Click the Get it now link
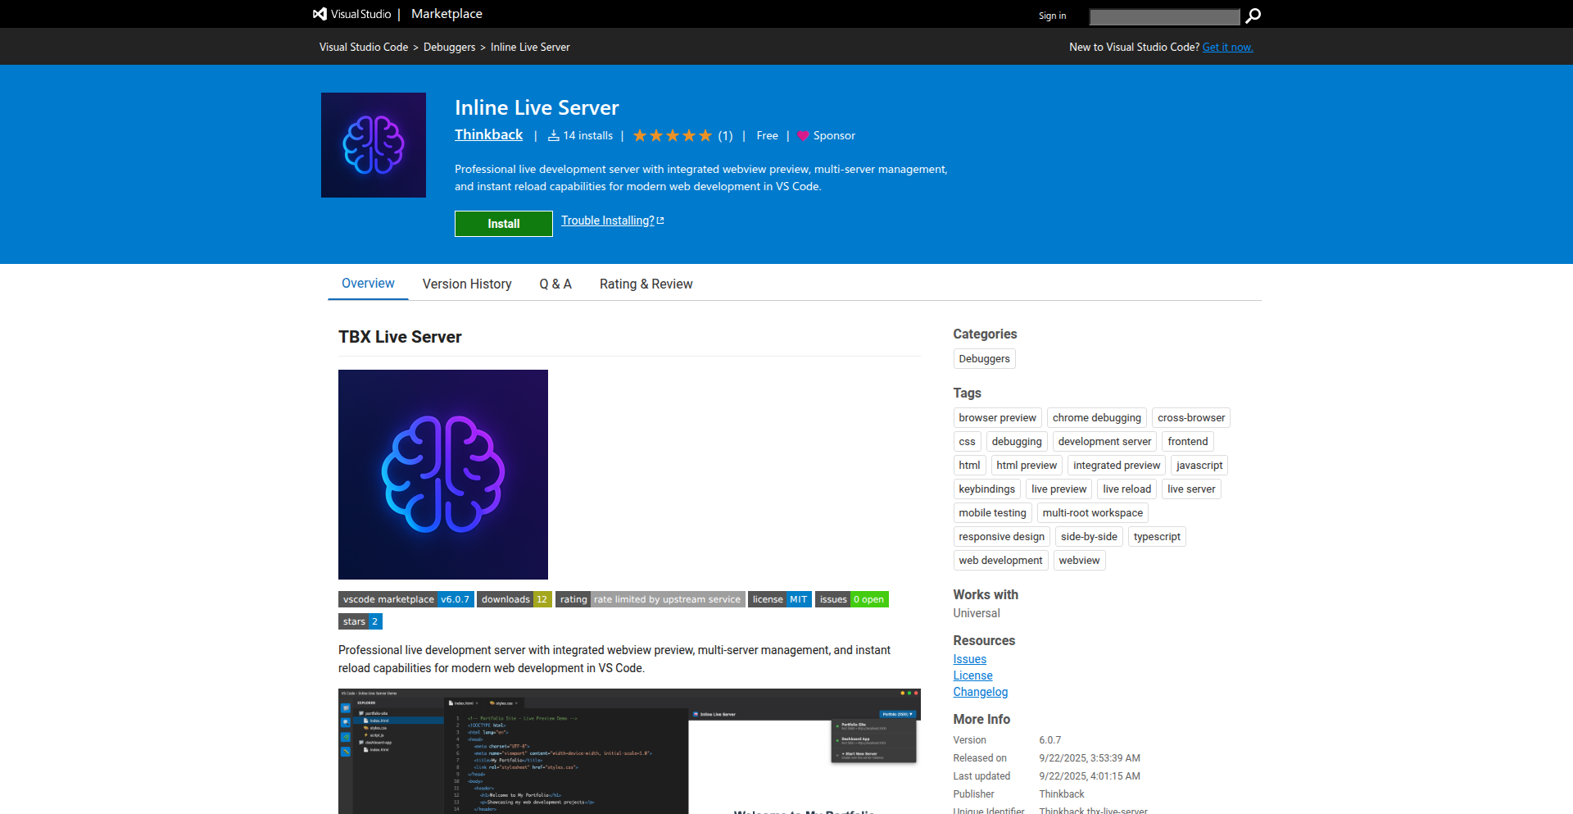1573x814 pixels. [1227, 47]
